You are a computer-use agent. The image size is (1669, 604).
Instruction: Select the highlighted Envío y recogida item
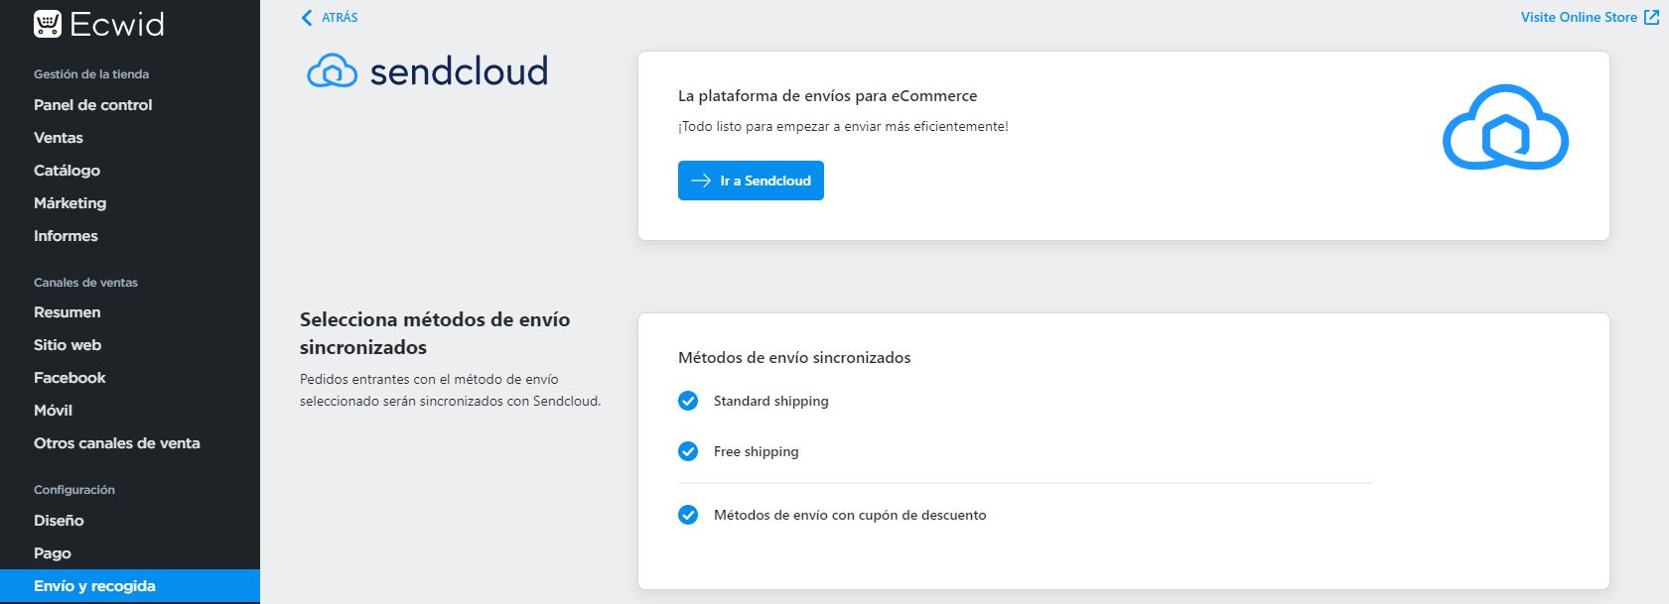[130, 586]
